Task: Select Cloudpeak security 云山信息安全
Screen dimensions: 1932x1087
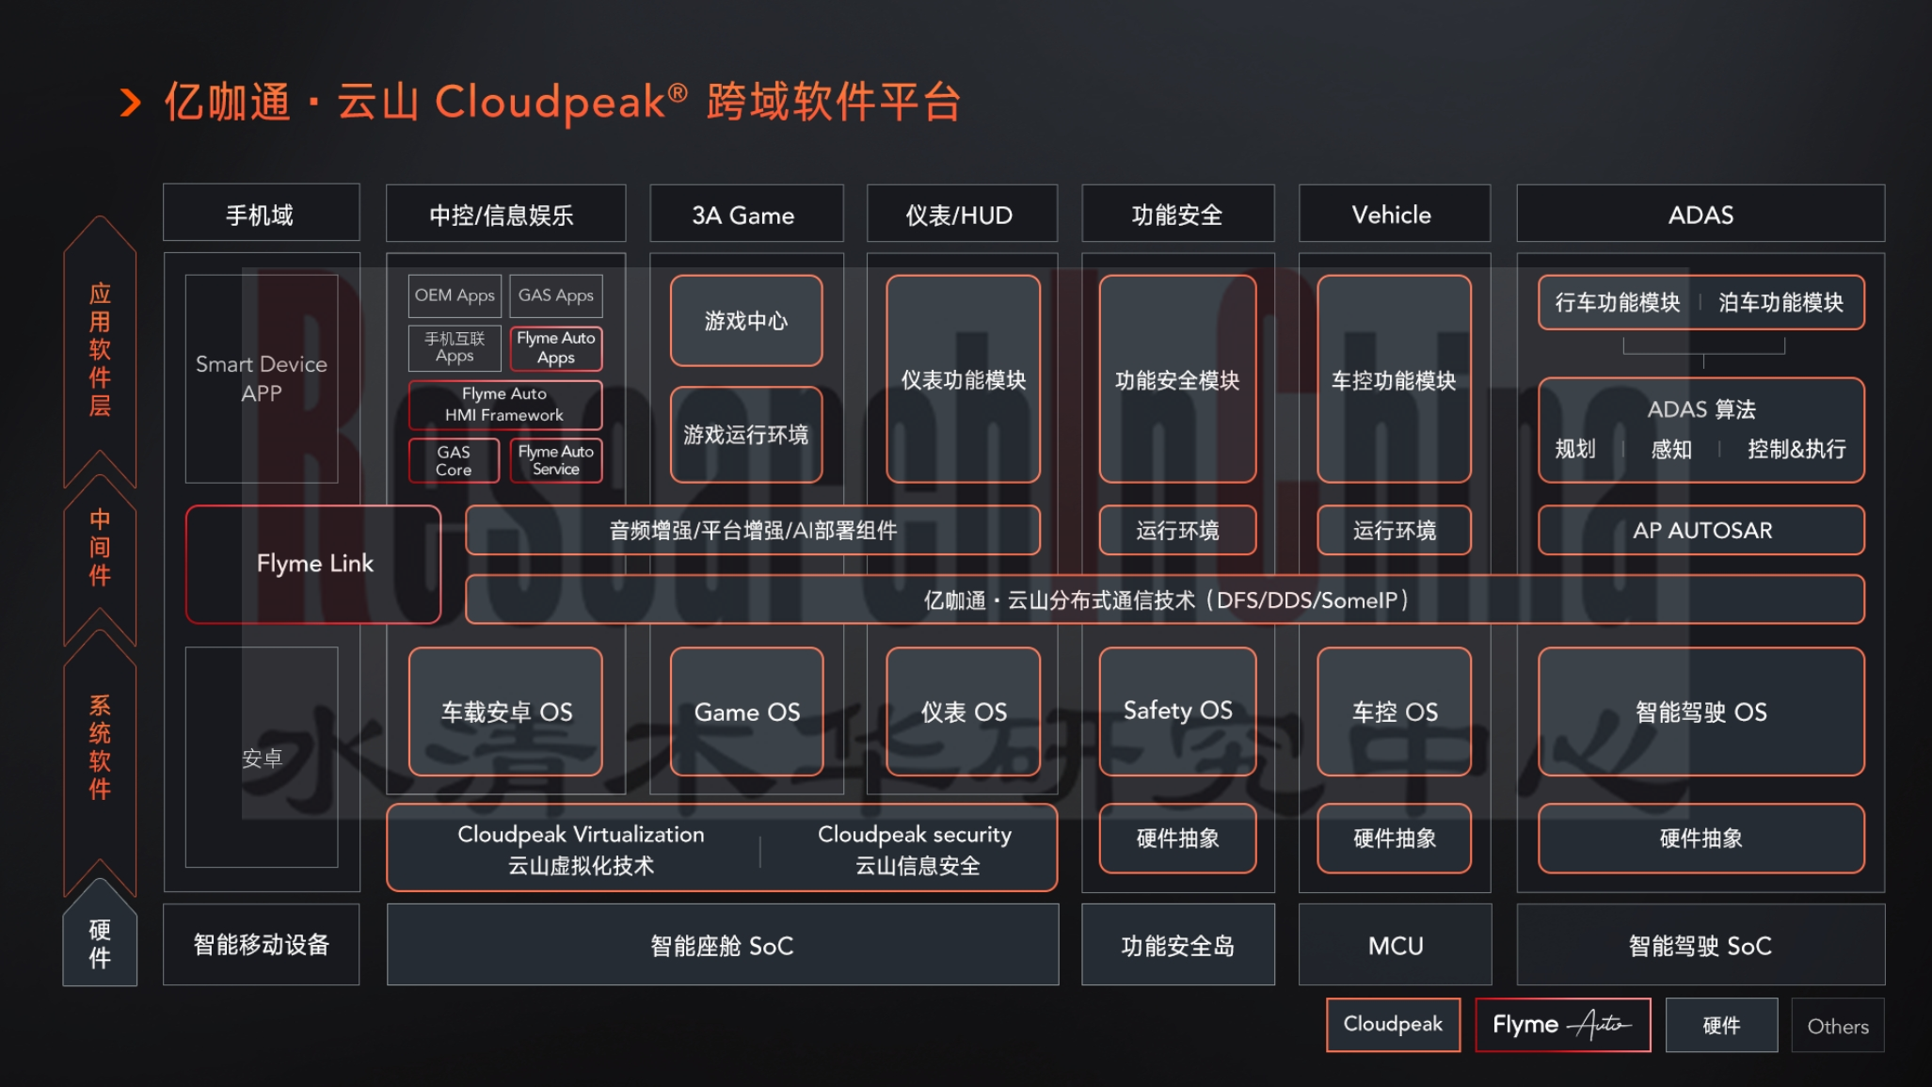Action: [x=915, y=849]
